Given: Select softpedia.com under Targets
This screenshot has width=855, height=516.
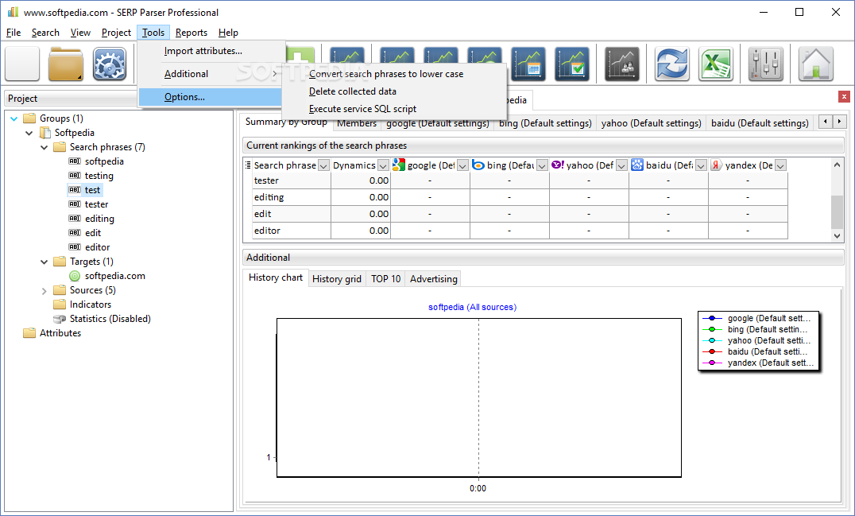Looking at the screenshot, I should 115,276.
